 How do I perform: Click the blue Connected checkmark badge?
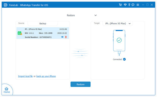(x=124, y=59)
